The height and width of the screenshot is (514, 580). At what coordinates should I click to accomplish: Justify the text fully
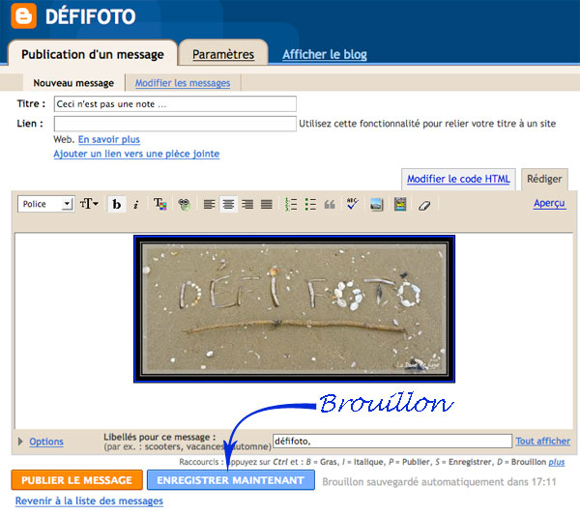click(267, 204)
